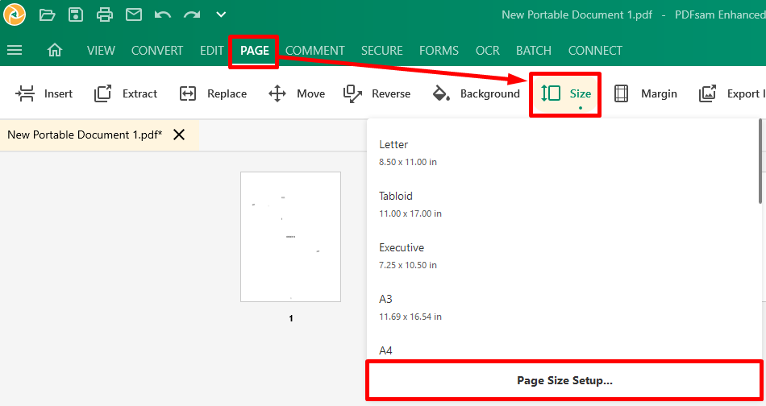Toggle the Size dropdown tool
This screenshot has width=766, height=406.
click(x=565, y=94)
